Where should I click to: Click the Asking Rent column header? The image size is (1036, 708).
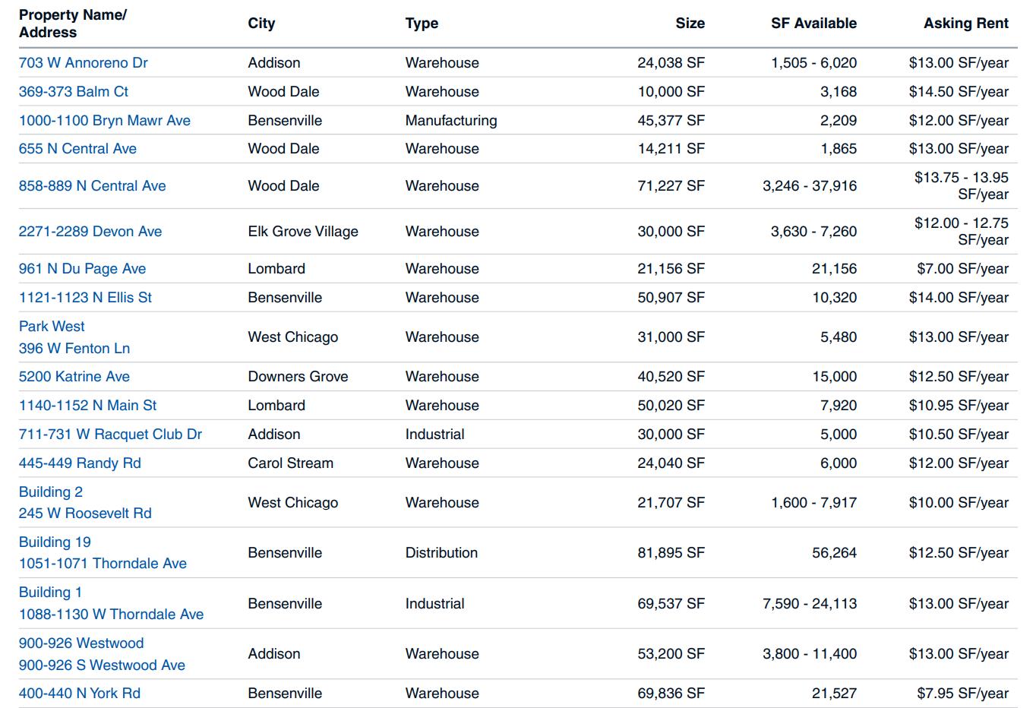(x=965, y=24)
